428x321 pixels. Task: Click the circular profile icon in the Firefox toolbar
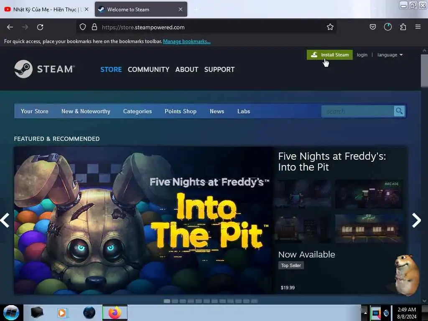387,27
